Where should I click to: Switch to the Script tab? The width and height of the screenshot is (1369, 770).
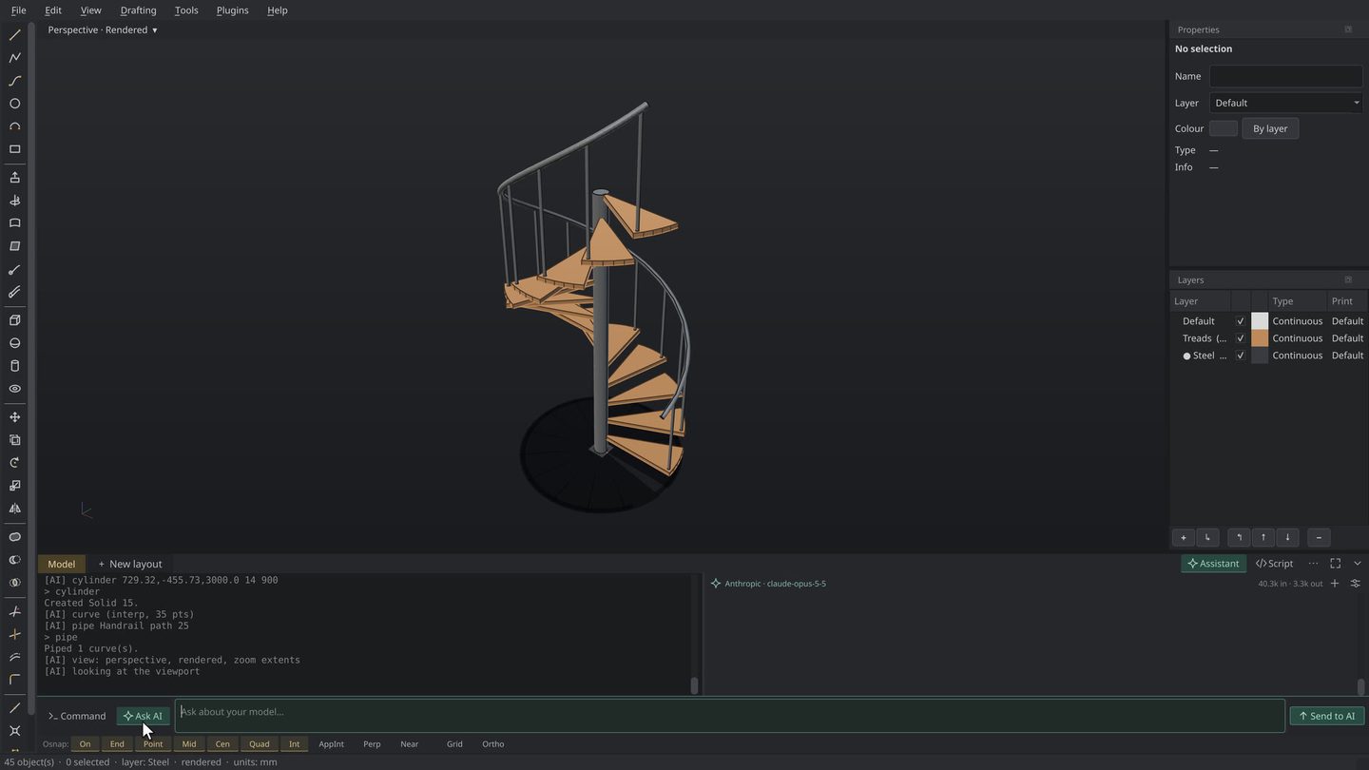tap(1274, 564)
